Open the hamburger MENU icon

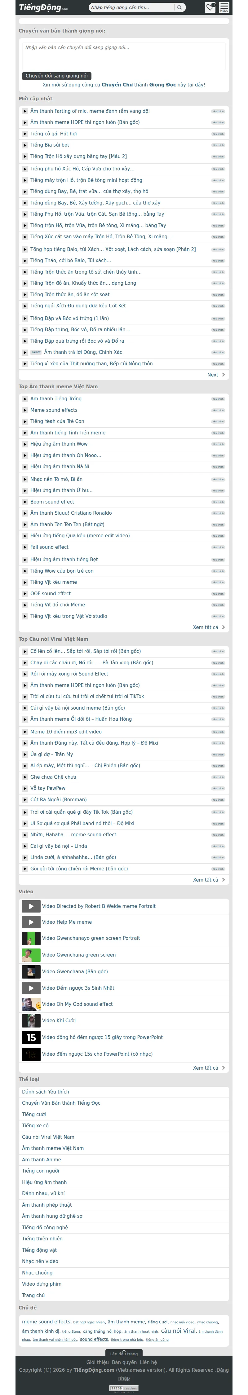click(224, 7)
